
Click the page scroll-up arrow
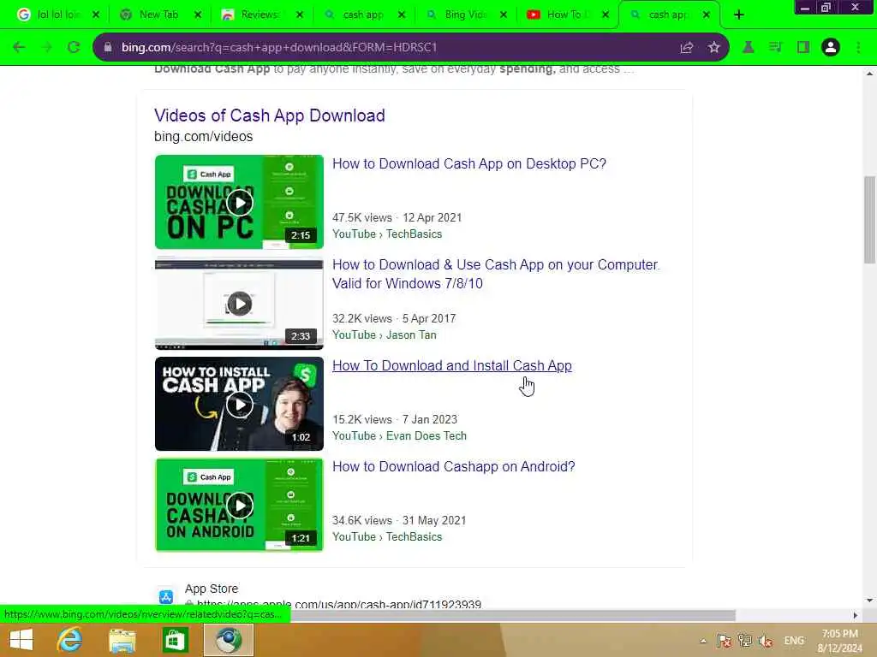pyautogui.click(x=869, y=74)
